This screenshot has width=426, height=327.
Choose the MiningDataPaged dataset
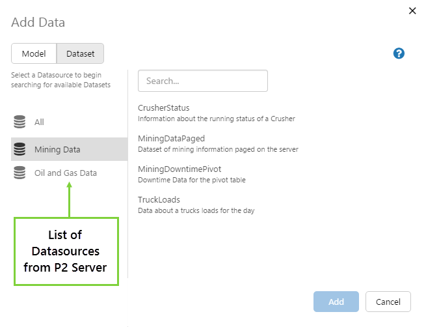pyautogui.click(x=171, y=138)
